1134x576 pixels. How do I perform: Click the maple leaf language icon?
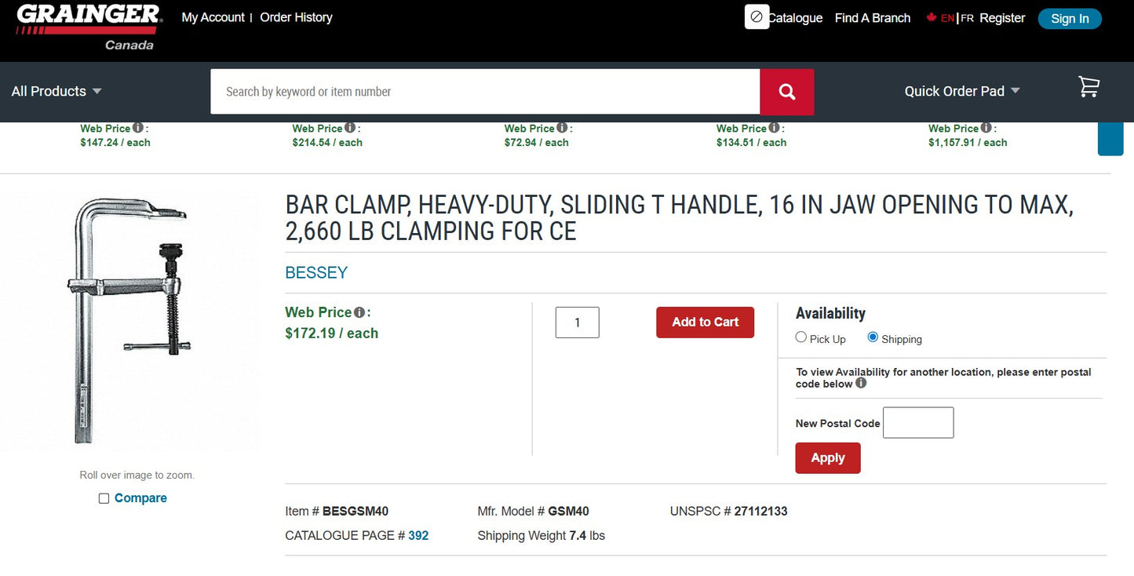click(932, 17)
